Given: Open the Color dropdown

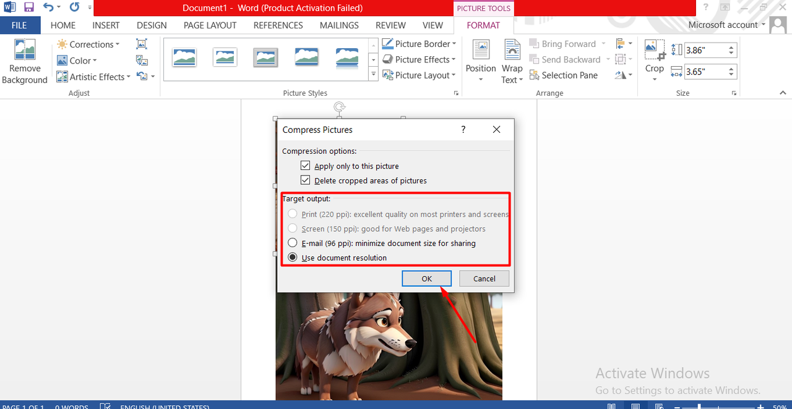Looking at the screenshot, I should [x=77, y=61].
